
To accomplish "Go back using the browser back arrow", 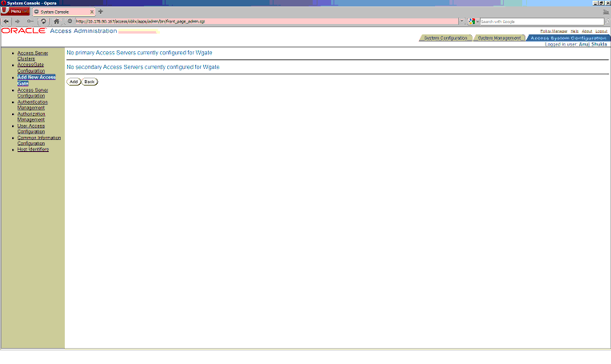I will 6,22.
